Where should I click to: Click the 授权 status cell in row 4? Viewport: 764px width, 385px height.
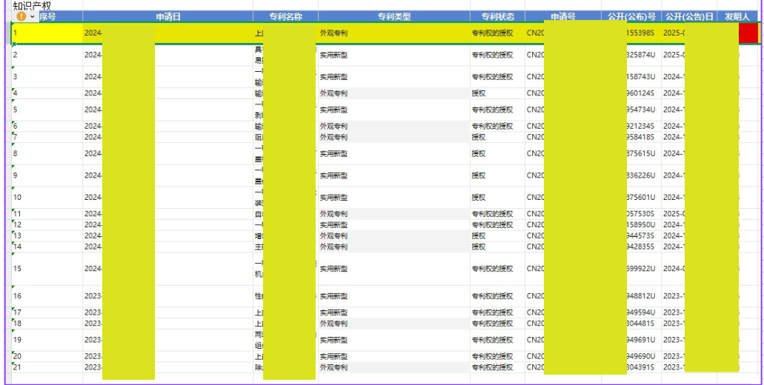tap(497, 93)
